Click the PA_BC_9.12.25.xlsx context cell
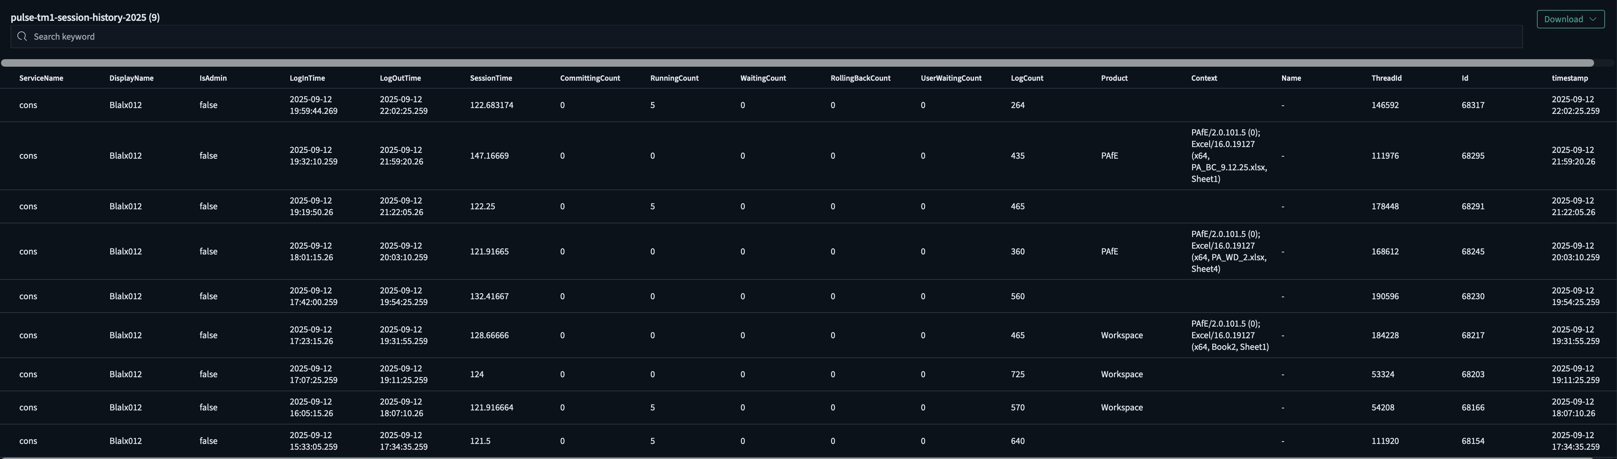Screen dimensions: 1617x459 pyautogui.click(x=1228, y=156)
